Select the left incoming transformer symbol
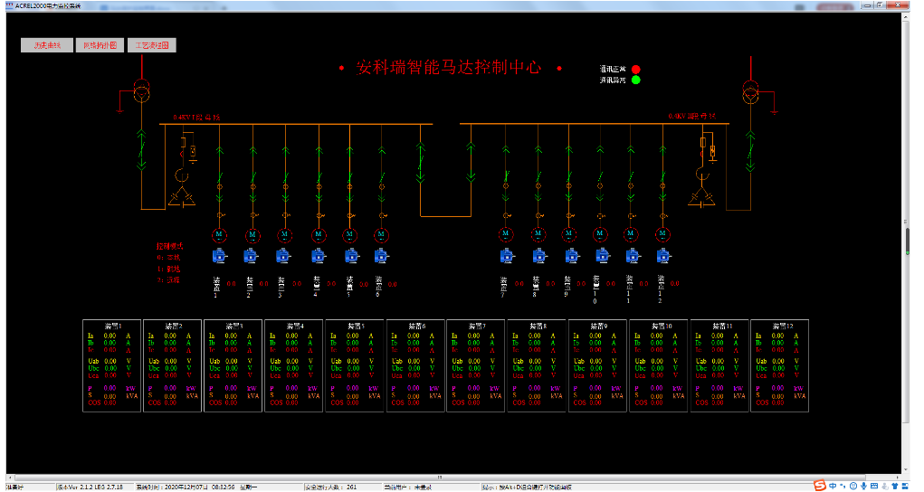This screenshot has height=492, width=924. 140,90
